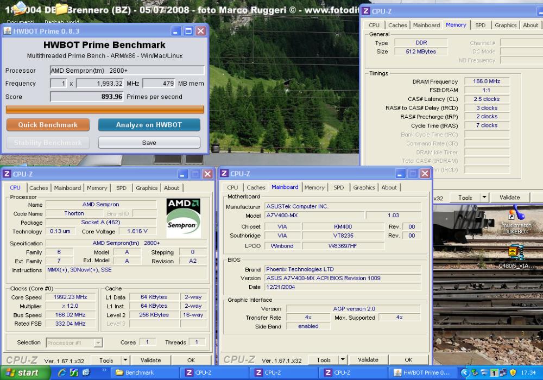
Task: Click the 1,993.32 MHz frequency field
Action: click(x=100, y=84)
